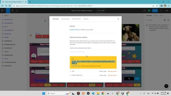
Task: Go back in browser history
Action: click(2, 6)
